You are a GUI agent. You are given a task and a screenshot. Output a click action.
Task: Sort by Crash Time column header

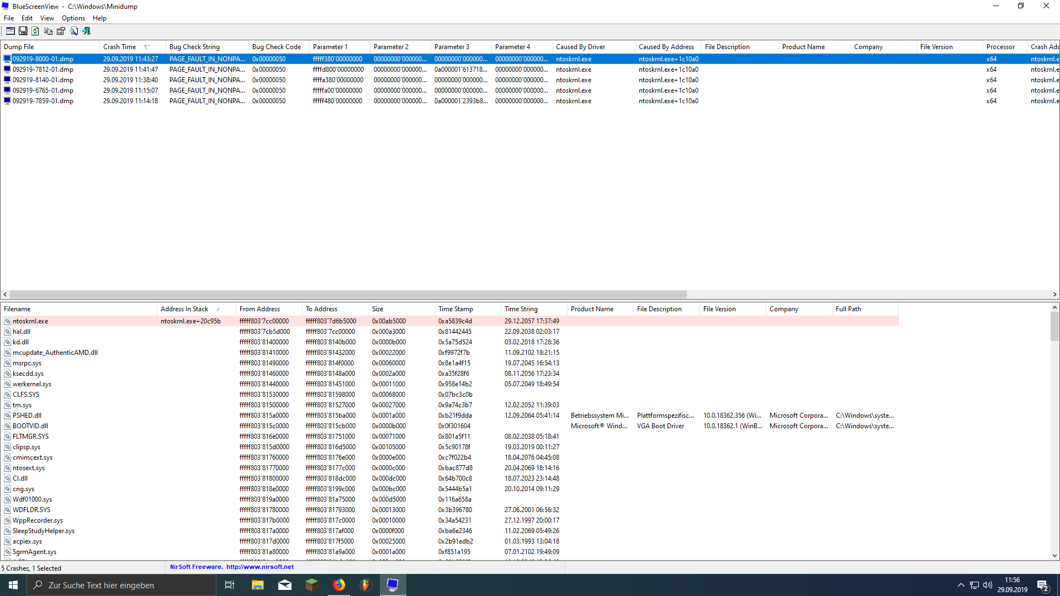(120, 47)
